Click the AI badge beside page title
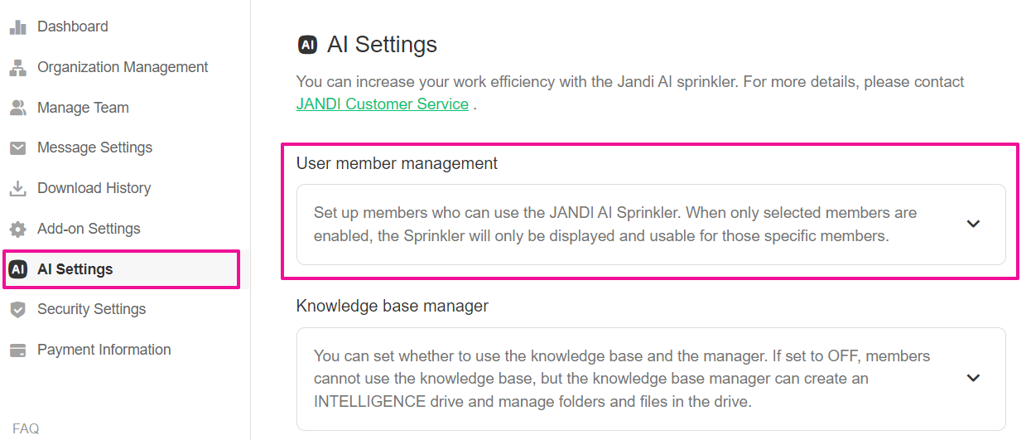 pos(307,45)
